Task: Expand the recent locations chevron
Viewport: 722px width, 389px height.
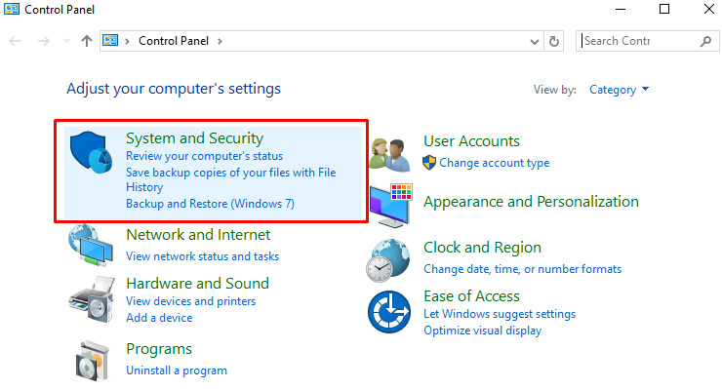Action: (66, 41)
